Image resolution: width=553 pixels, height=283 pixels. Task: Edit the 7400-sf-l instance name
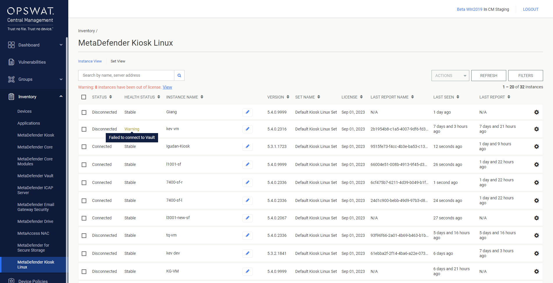[248, 200]
